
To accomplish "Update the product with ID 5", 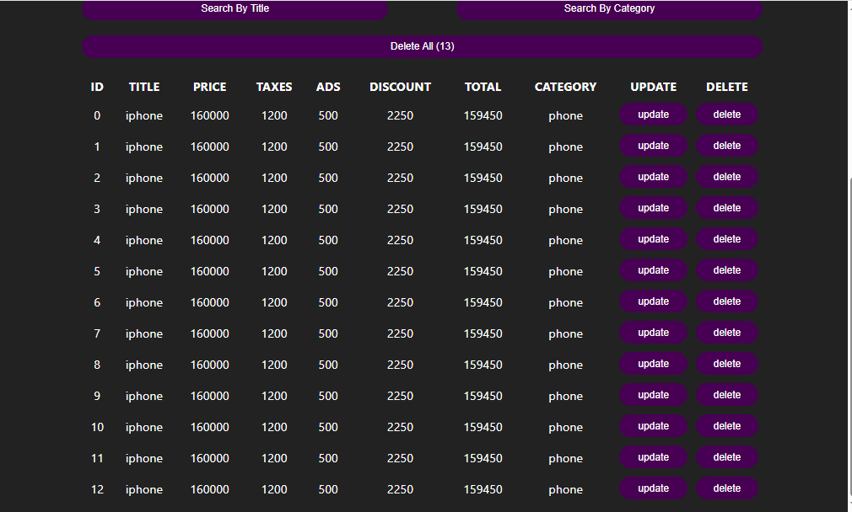I will pyautogui.click(x=653, y=270).
